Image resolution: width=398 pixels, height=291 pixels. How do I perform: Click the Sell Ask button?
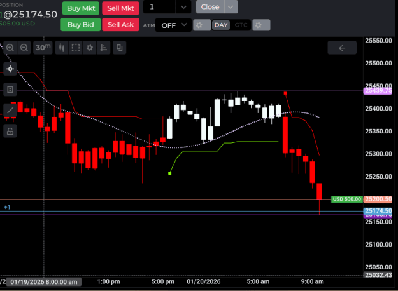(x=120, y=25)
